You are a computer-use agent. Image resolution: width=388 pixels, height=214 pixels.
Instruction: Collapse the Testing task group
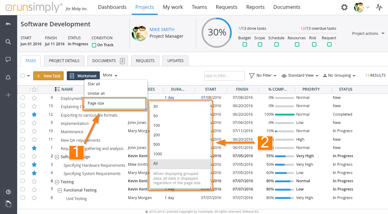(57, 182)
